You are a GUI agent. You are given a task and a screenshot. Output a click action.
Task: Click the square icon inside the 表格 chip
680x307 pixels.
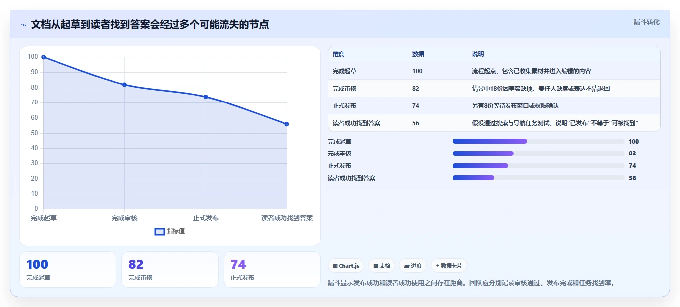(376, 266)
